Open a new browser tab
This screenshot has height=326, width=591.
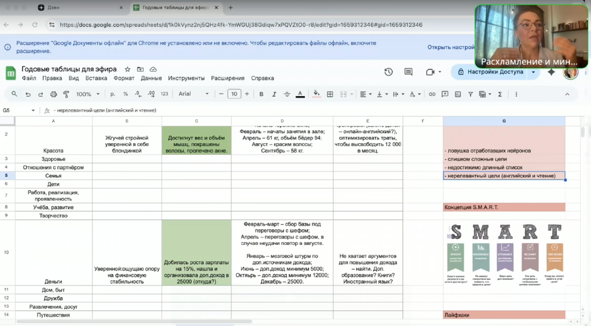coord(230,8)
